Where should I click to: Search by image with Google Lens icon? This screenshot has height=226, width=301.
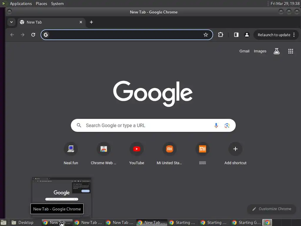pos(227,125)
